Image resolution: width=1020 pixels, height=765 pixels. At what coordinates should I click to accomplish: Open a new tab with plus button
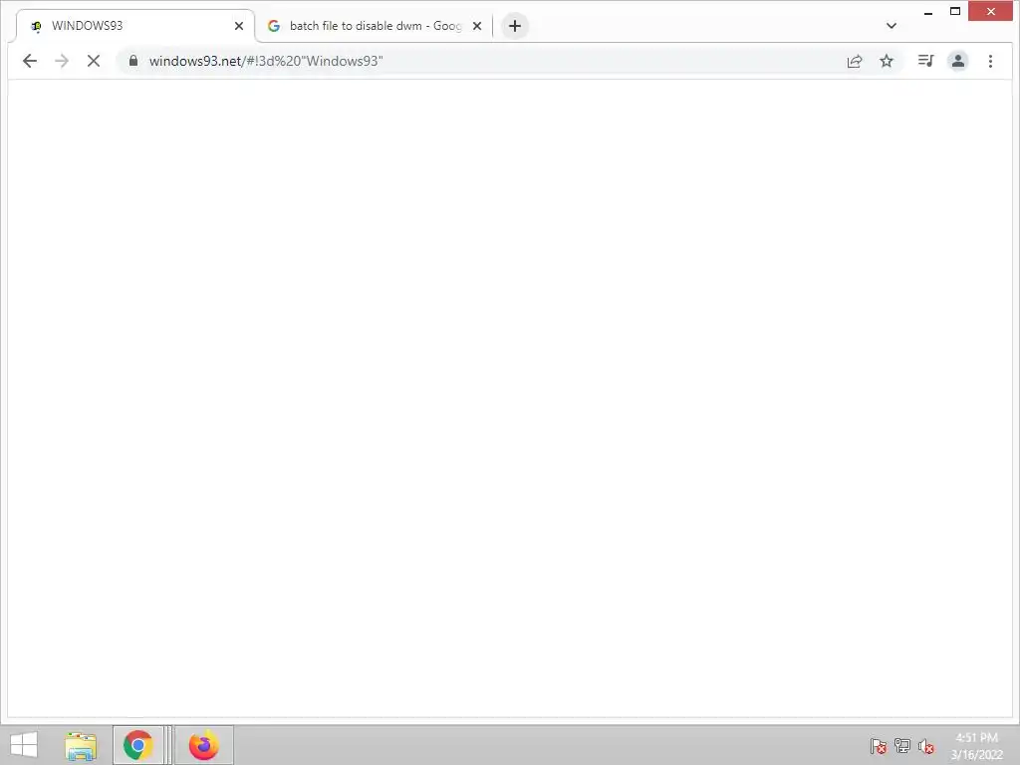pos(515,26)
